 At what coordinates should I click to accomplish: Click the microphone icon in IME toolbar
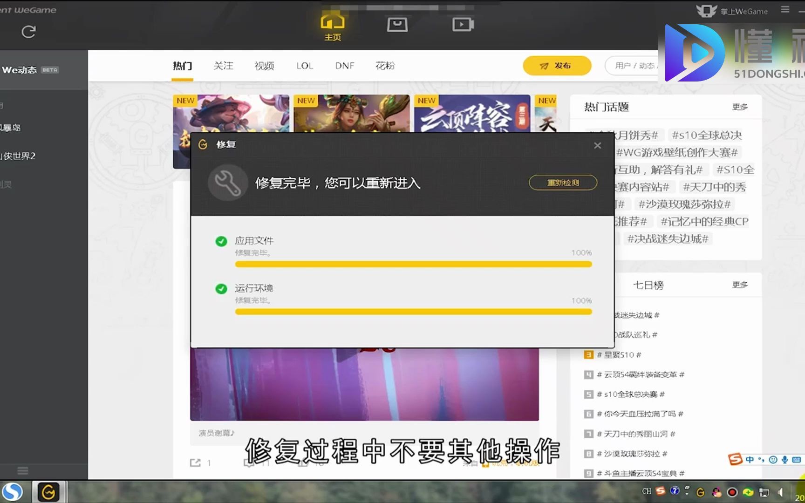pyautogui.click(x=785, y=460)
